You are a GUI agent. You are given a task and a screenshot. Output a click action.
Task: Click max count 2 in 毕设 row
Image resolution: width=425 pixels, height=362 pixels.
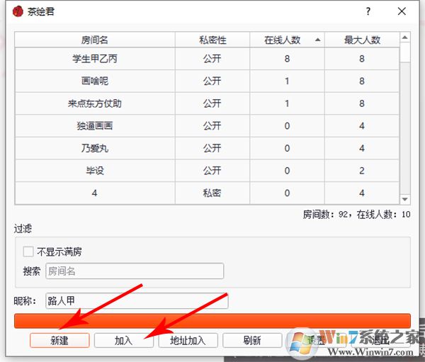click(362, 171)
